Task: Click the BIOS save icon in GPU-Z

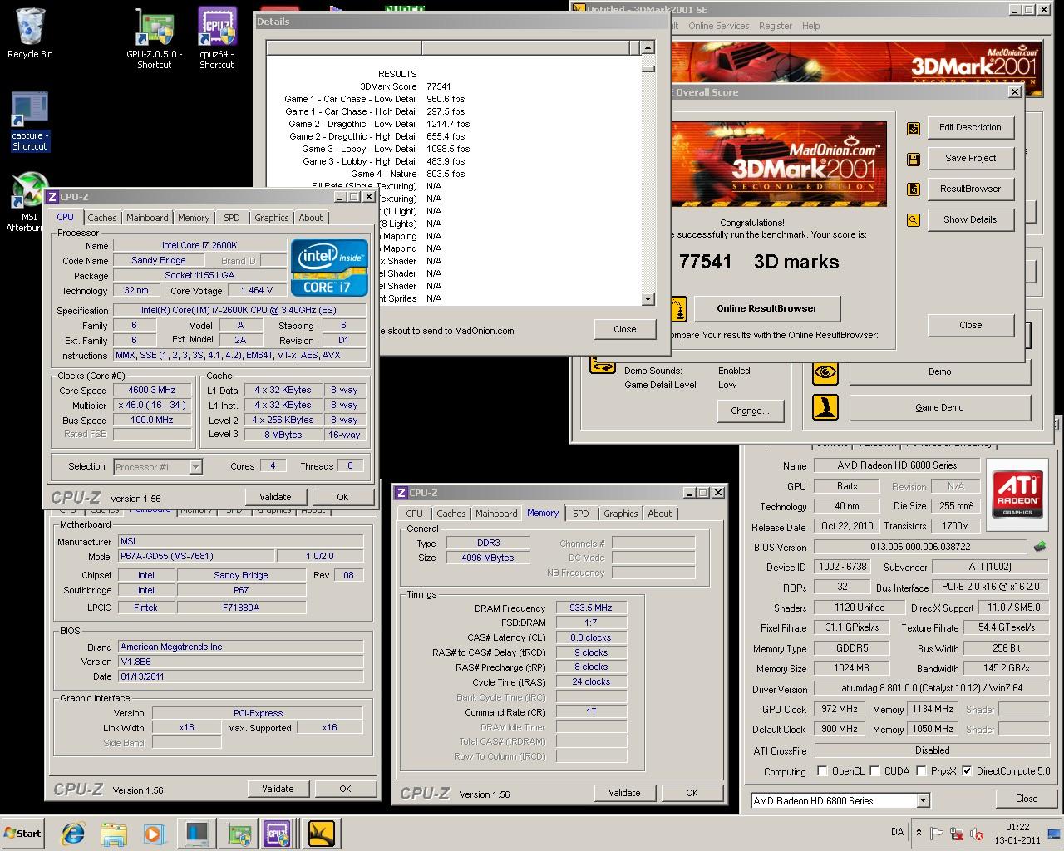Action: [x=1040, y=547]
